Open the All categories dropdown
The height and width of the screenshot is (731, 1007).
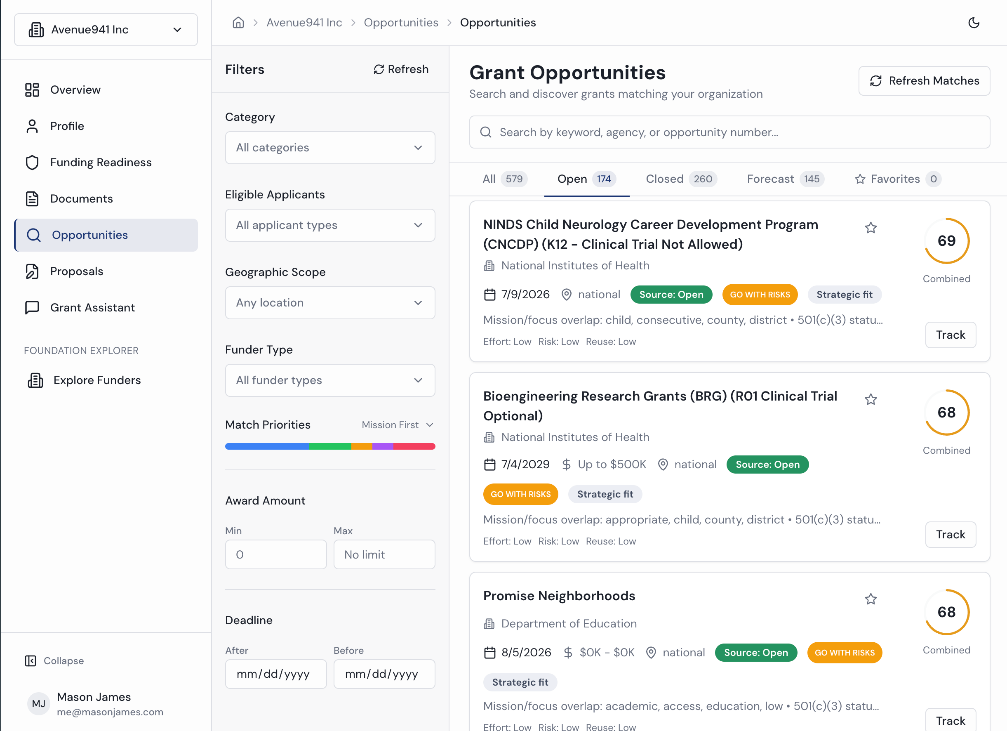(x=330, y=147)
